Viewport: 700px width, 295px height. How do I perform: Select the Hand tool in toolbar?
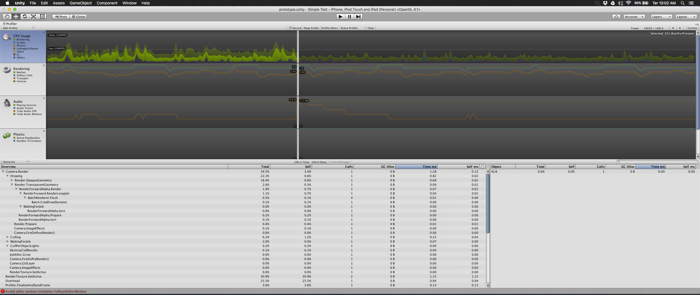[7, 17]
